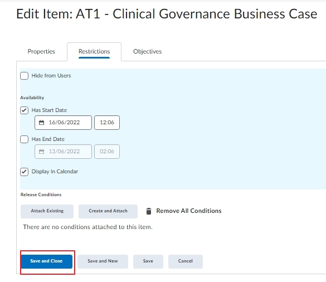
Task: Click the trash icon for removing conditions
Action: (x=149, y=211)
